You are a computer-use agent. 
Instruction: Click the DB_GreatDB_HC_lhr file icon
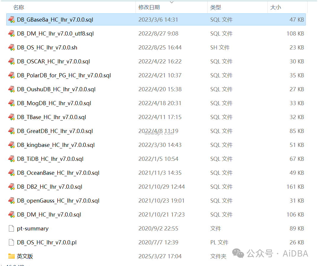click(x=11, y=131)
